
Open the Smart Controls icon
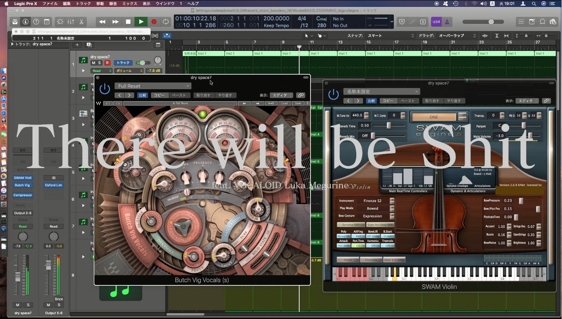(x=60, y=22)
